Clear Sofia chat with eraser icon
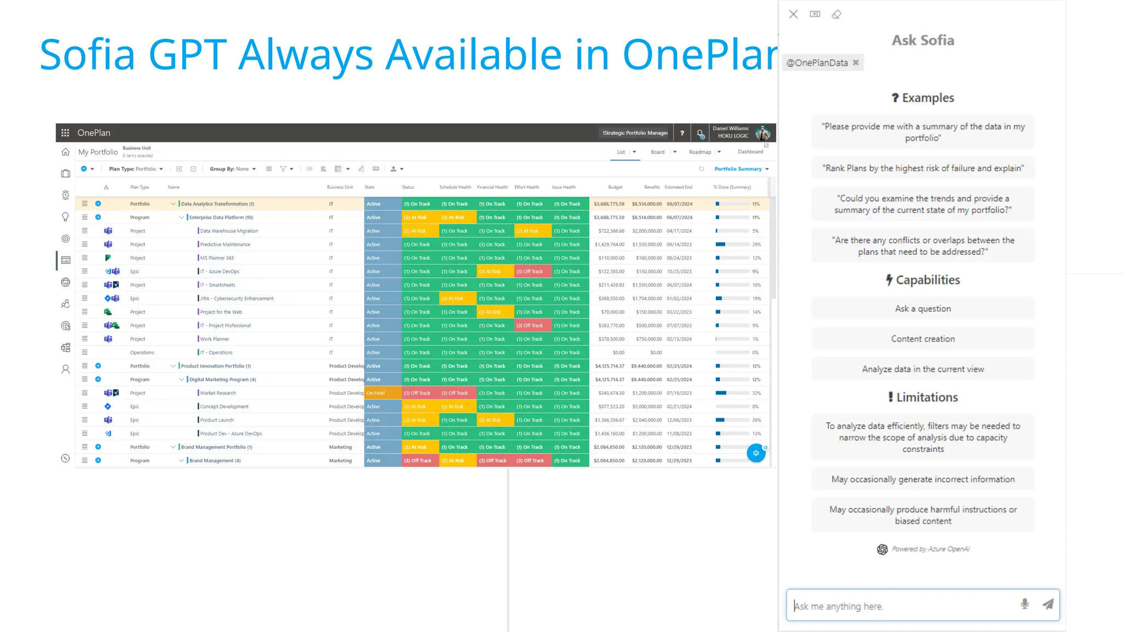This screenshot has width=1124, height=632. point(836,14)
